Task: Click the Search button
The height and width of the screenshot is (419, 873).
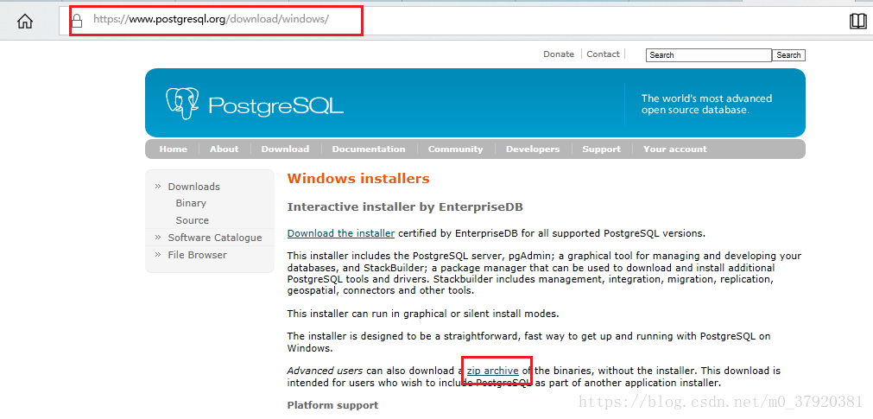Action: pyautogui.click(x=788, y=55)
